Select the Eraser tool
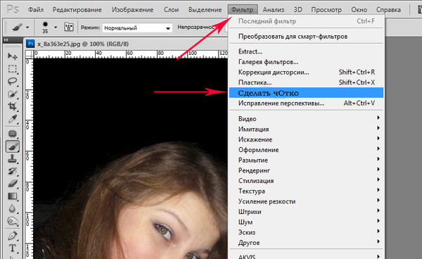This screenshot has width=422, height=259. tap(13, 184)
